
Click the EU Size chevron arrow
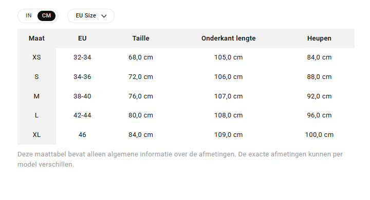104,16
